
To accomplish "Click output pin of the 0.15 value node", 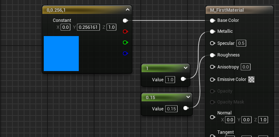I will pos(186,108).
